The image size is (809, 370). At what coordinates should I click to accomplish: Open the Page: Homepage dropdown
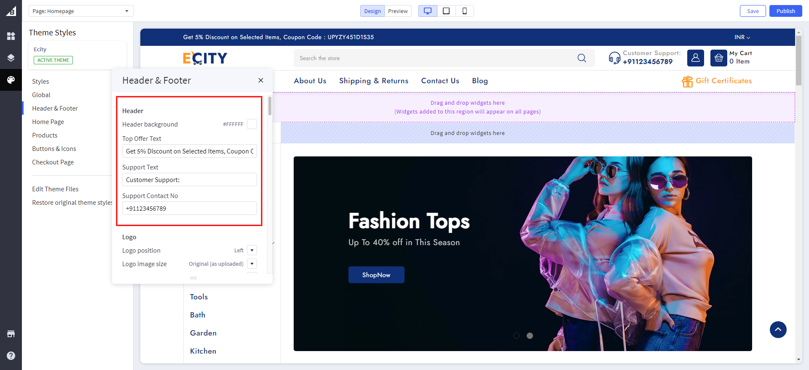81,11
